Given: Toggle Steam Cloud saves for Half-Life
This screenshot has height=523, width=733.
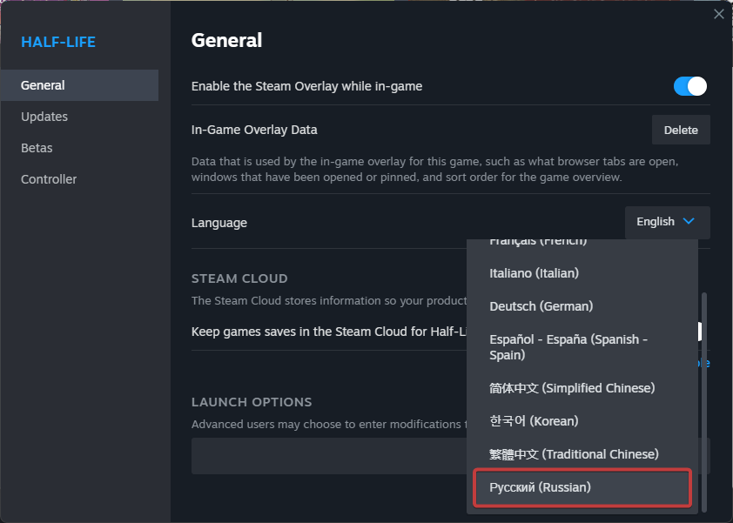Looking at the screenshot, I should coord(701,332).
